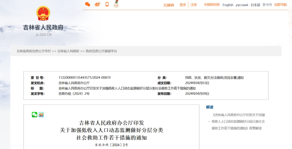
Task: Click 成文日期 value 2024年04月03日
Action: coord(197,83)
